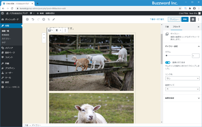Screen dimensions: 202x127
Task: Click the blue 更新 button
Action: click(185, 19)
